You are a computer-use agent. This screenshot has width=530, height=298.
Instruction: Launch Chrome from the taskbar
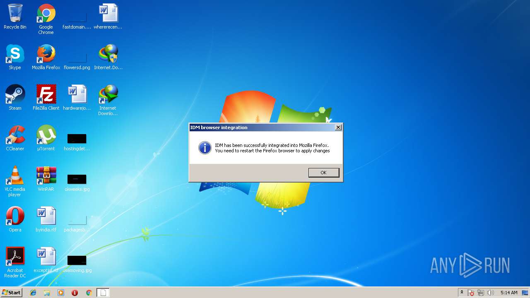tap(89, 293)
